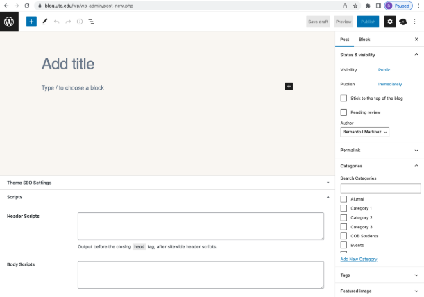
Task: Open the List View icon
Action: point(92,22)
